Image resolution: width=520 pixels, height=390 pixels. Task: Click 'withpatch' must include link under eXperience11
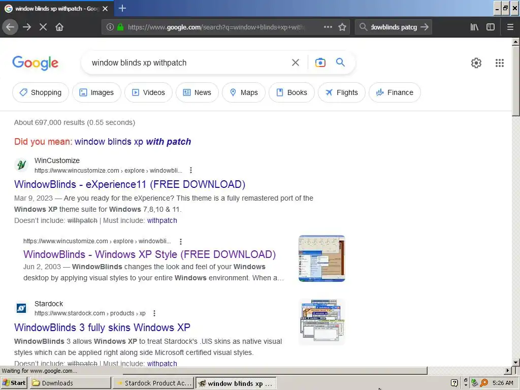tap(162, 220)
